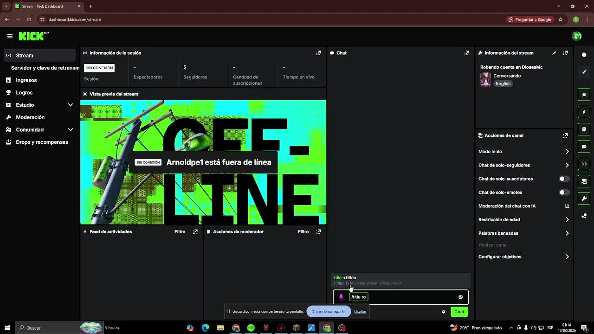The height and width of the screenshot is (334, 594).
Task: Click the taskbar Buscar search box
Action: [x=59, y=328]
